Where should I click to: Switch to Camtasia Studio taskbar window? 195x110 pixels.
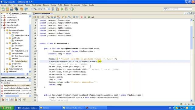73,108
